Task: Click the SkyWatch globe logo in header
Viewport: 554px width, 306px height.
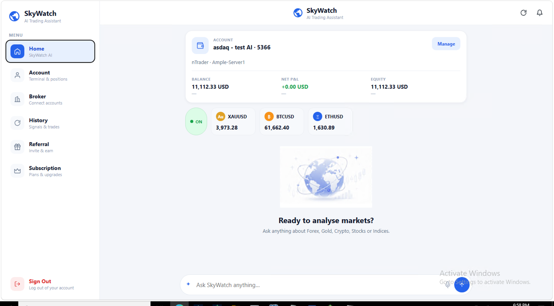Action: 298,13
